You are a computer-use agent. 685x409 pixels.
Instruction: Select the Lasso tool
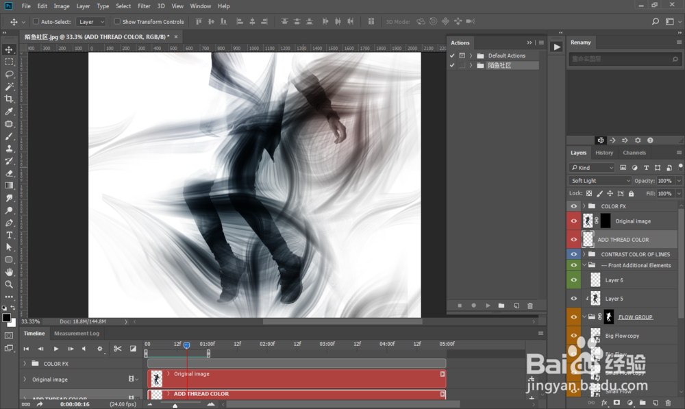9,74
